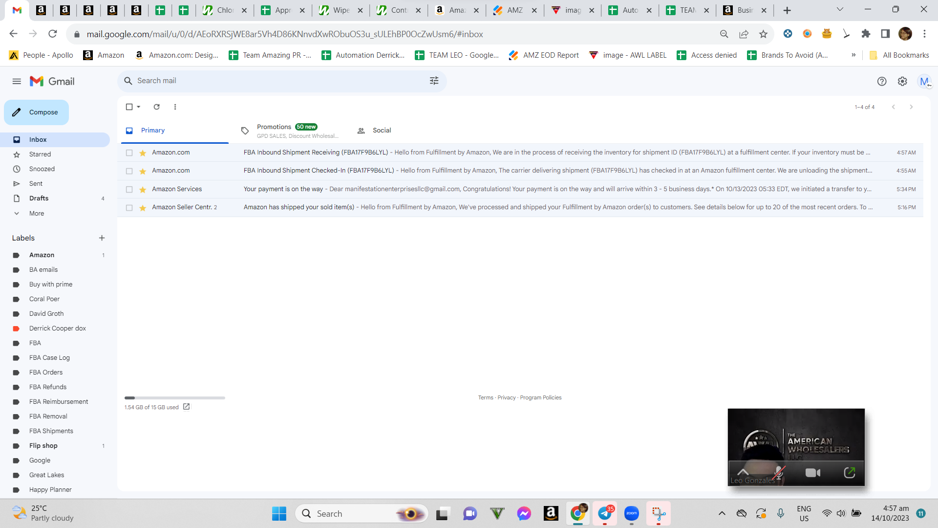Tick checkbox for Amazon Seller Central email
Viewport: 938px width, 528px height.
[x=129, y=208]
